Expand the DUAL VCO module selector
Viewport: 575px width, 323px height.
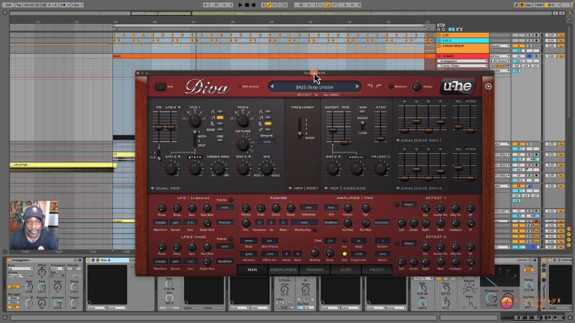(165, 188)
